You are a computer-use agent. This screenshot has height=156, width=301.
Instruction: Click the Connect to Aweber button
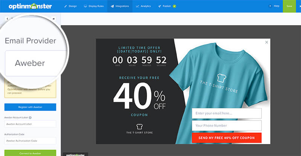[x=30, y=153]
